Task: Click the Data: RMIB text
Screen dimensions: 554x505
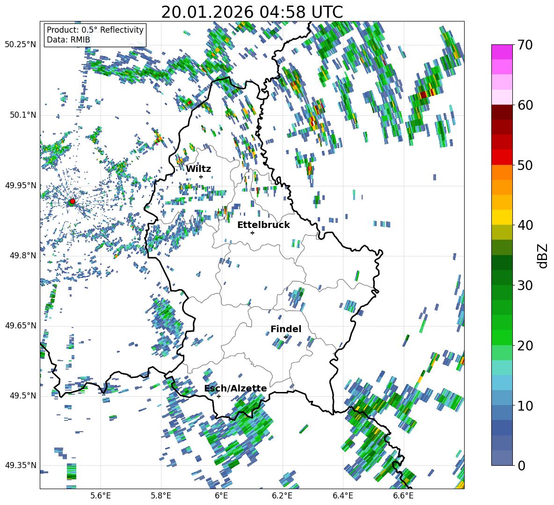Action: (x=68, y=40)
